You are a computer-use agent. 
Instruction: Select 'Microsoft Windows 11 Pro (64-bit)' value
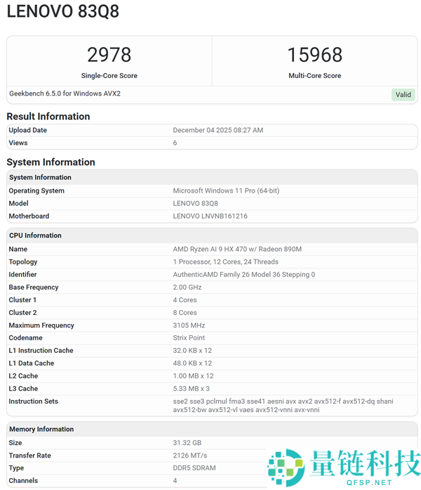coord(226,191)
